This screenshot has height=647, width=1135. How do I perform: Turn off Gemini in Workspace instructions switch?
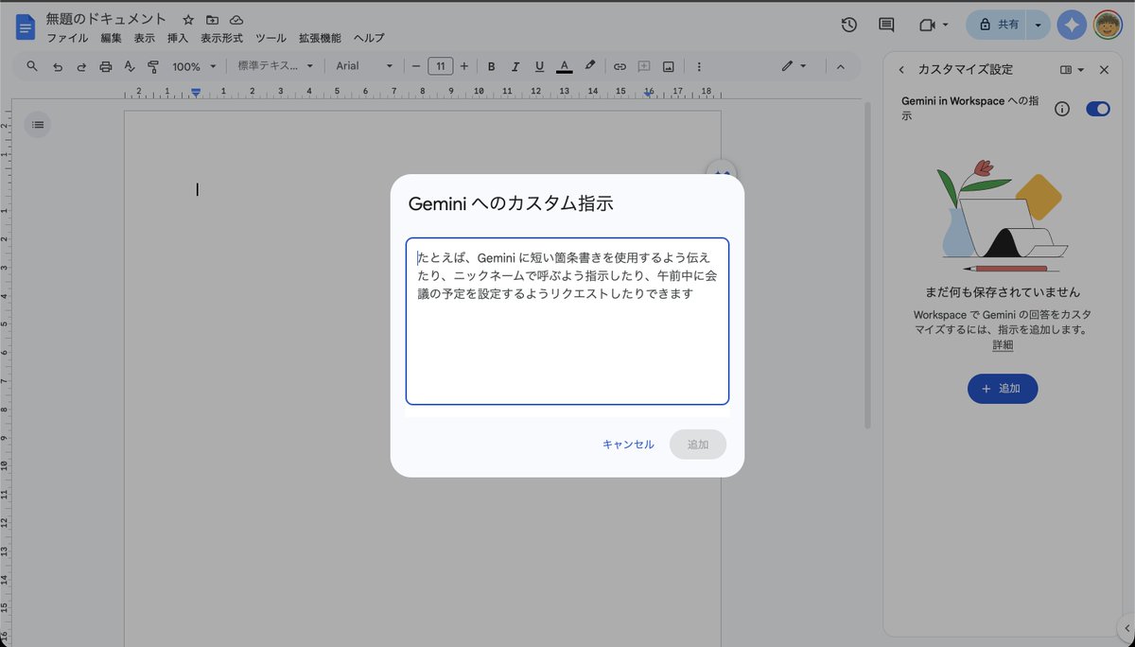tap(1098, 109)
